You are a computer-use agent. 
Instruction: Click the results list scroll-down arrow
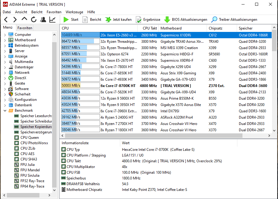[x=274, y=131]
